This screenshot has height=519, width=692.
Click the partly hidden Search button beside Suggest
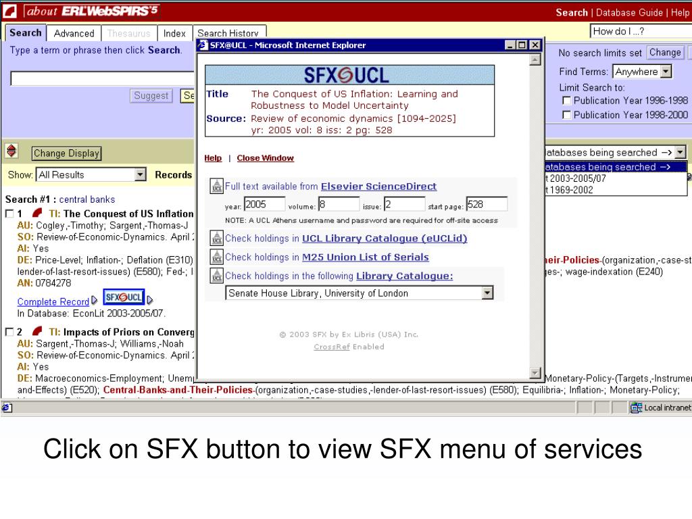click(188, 96)
